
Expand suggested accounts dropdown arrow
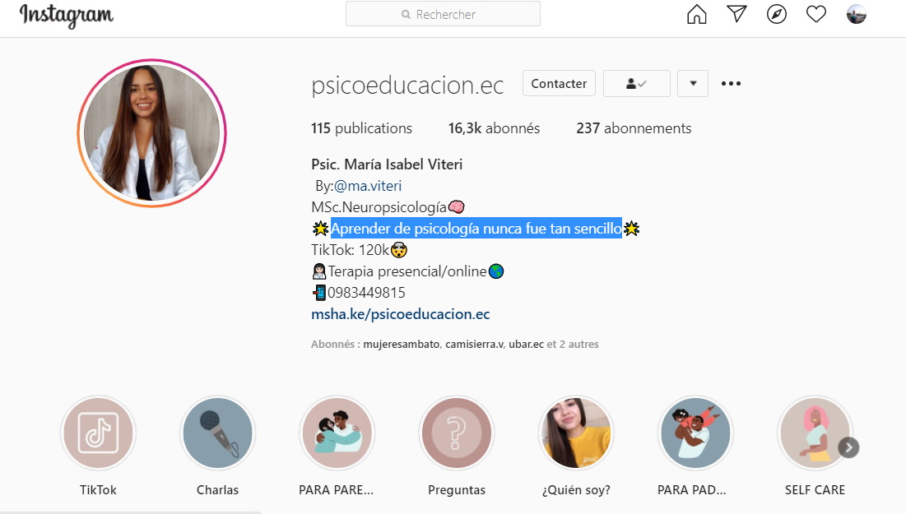coord(693,84)
